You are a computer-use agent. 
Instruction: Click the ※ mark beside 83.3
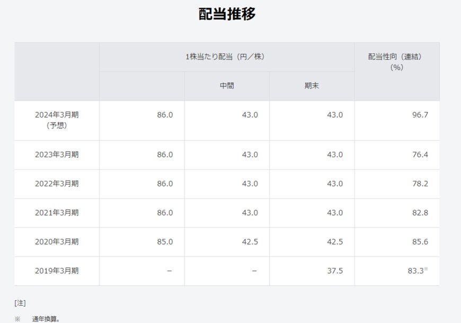tap(426, 270)
